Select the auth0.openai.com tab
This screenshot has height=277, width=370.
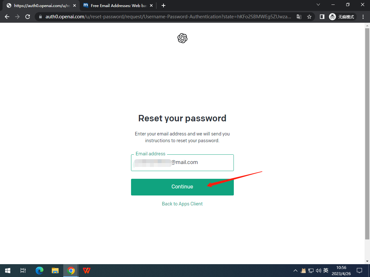click(x=39, y=5)
